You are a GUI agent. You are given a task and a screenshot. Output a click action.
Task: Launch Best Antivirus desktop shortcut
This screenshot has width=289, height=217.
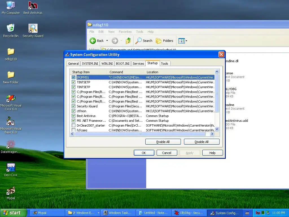pyautogui.click(x=33, y=8)
